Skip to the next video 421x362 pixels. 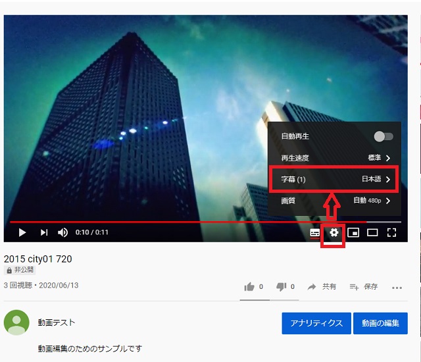click(x=44, y=232)
